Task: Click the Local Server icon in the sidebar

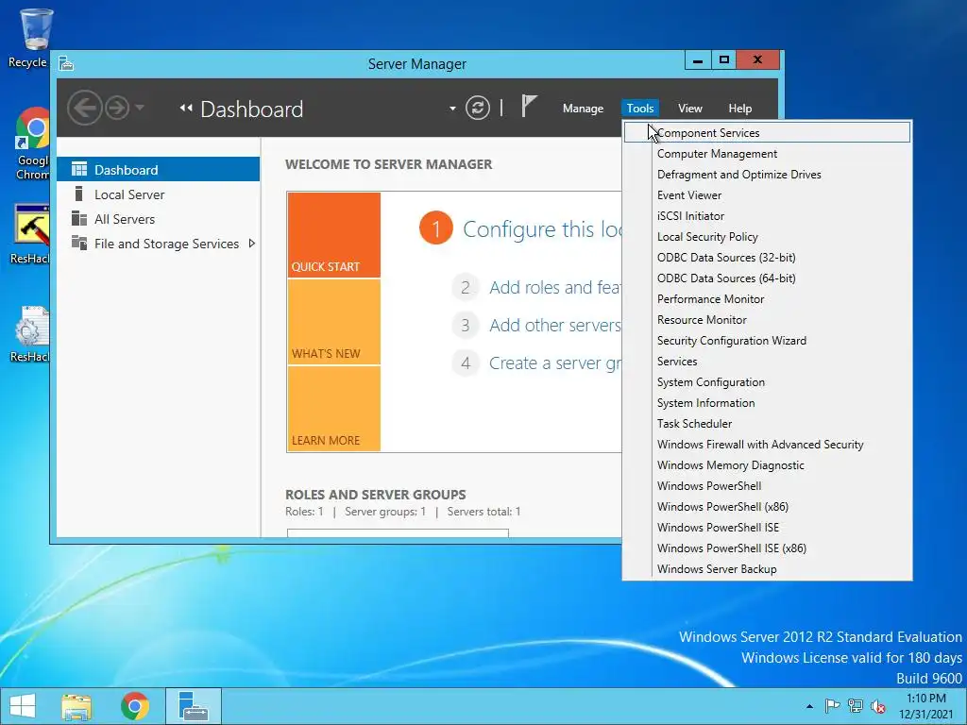Action: click(79, 194)
